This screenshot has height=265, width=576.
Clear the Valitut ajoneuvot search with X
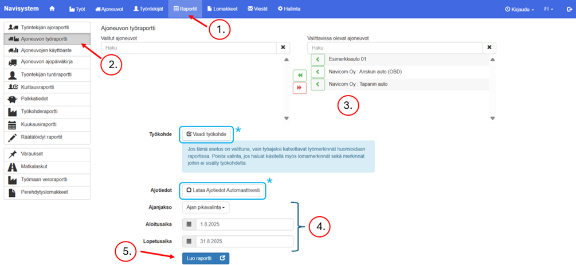[x=284, y=48]
